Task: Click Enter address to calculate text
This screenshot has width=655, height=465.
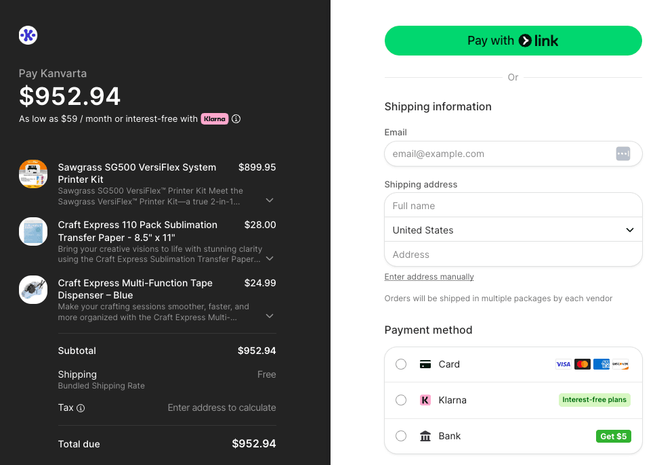Action: (221, 408)
